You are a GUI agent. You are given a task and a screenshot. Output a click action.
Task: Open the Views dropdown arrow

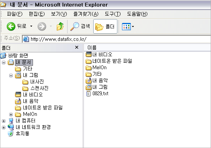(133, 26)
